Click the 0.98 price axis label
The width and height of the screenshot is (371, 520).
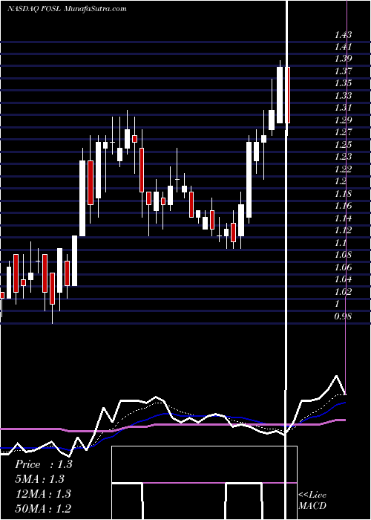343,316
